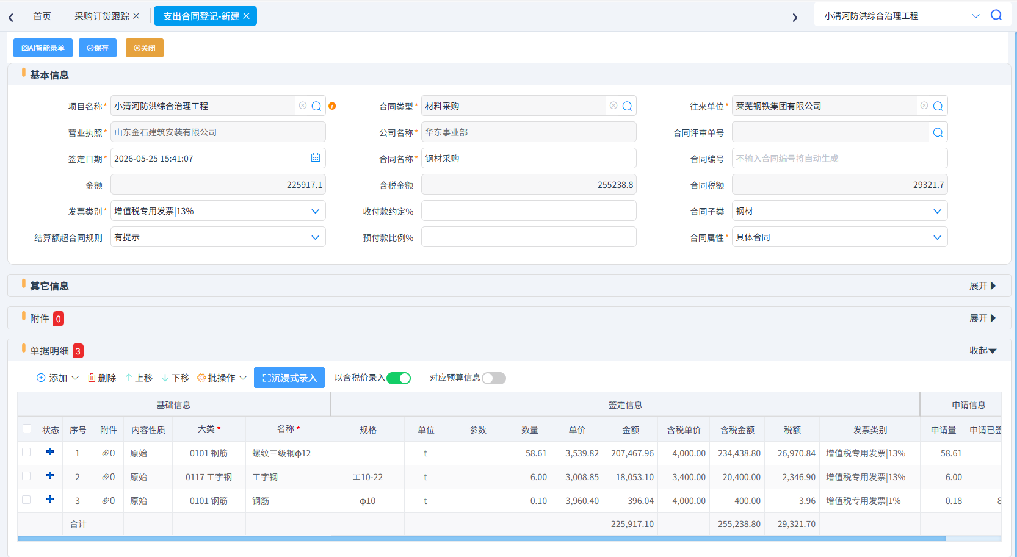Enable the 对应预算信息 switch
This screenshot has height=557, width=1017.
click(494, 378)
